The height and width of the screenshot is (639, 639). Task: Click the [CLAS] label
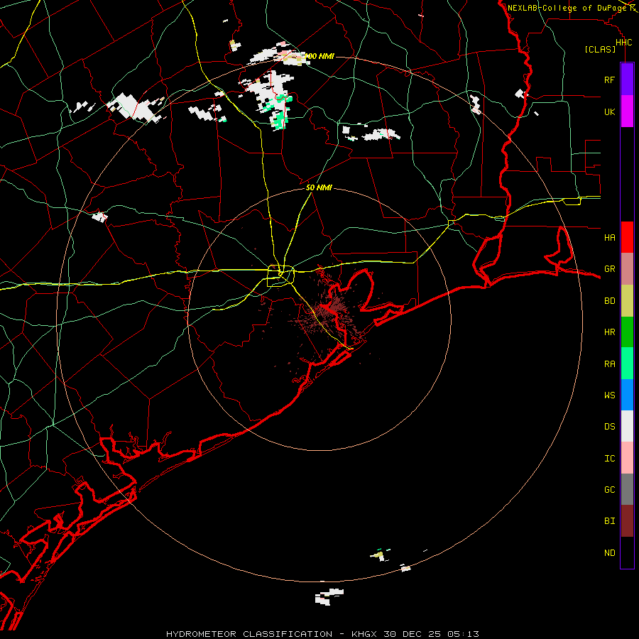coord(600,50)
